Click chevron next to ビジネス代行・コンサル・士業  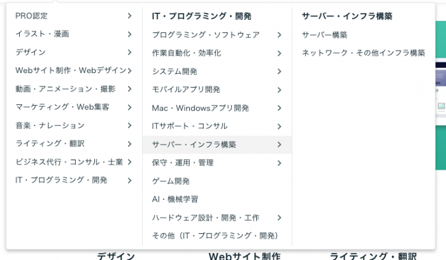129,162
